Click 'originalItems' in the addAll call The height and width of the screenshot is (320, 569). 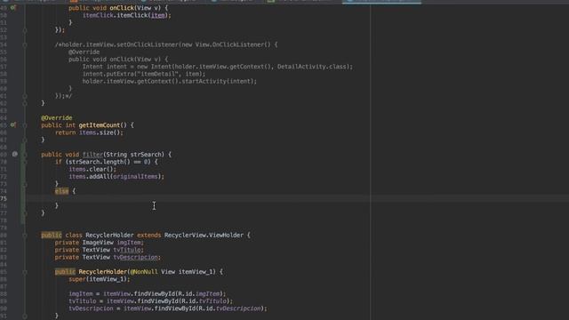pos(136,176)
